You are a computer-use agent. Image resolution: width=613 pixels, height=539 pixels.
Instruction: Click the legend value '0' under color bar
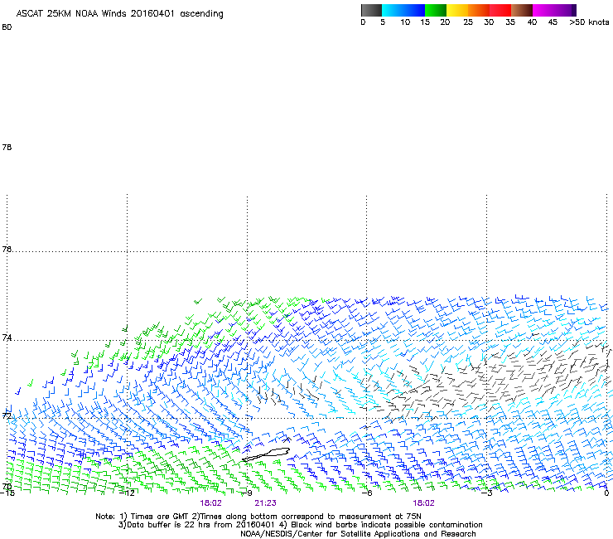pos(363,22)
